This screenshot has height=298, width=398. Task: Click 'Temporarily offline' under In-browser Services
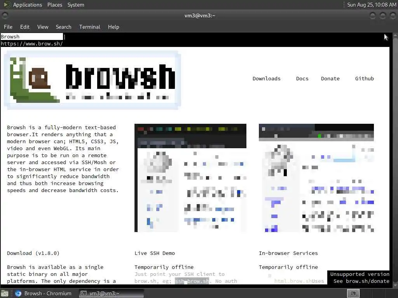coord(288,267)
